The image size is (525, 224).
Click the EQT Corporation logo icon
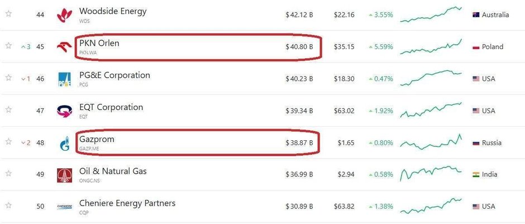pyautogui.click(x=64, y=112)
